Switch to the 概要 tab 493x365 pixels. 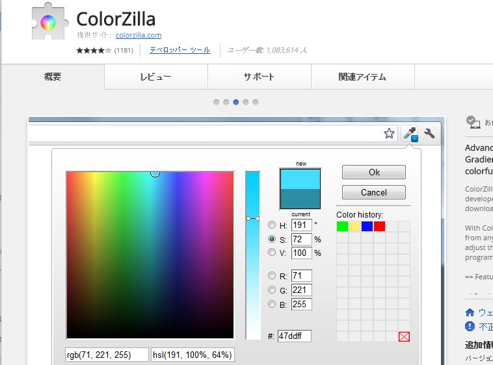pos(53,77)
